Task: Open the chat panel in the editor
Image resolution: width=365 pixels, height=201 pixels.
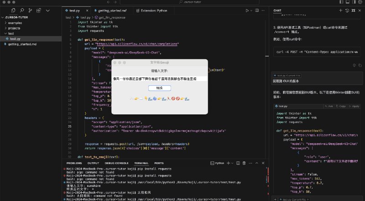Action: tap(353, 10)
